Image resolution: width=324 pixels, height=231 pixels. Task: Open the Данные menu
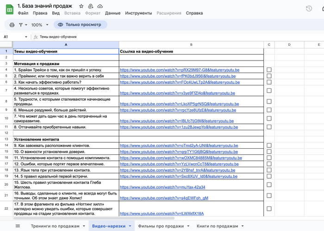(112, 13)
